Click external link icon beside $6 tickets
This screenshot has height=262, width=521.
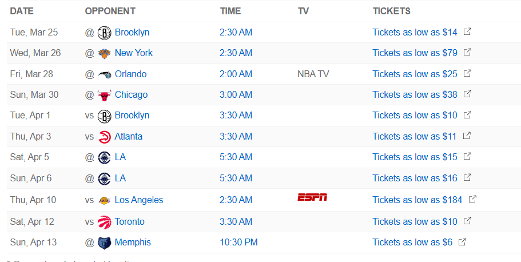coord(462,242)
